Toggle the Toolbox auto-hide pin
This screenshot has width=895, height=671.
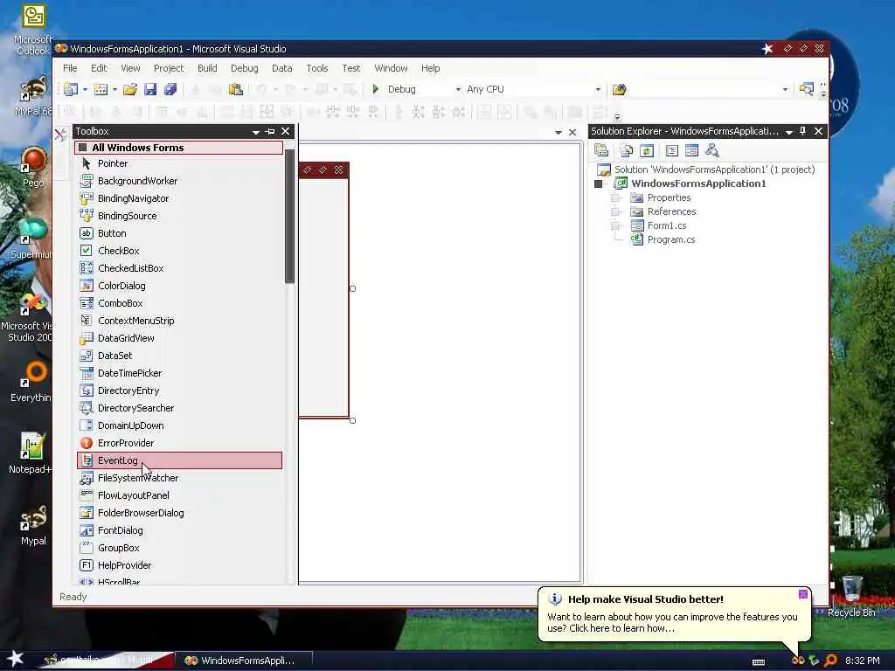[x=270, y=132]
